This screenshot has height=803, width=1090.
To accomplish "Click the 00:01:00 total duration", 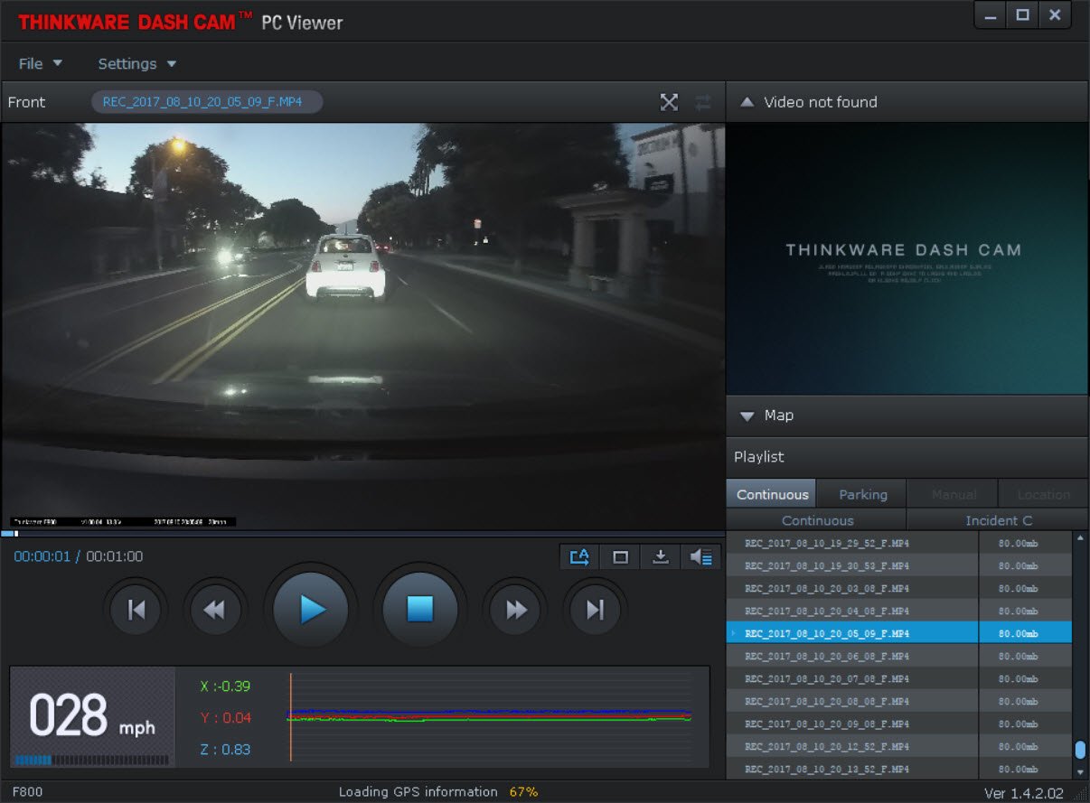I will coord(114,556).
